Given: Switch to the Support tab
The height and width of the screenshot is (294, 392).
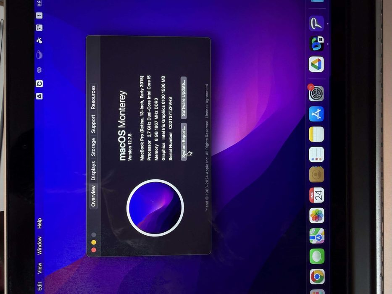Looking at the screenshot, I should click(93, 124).
